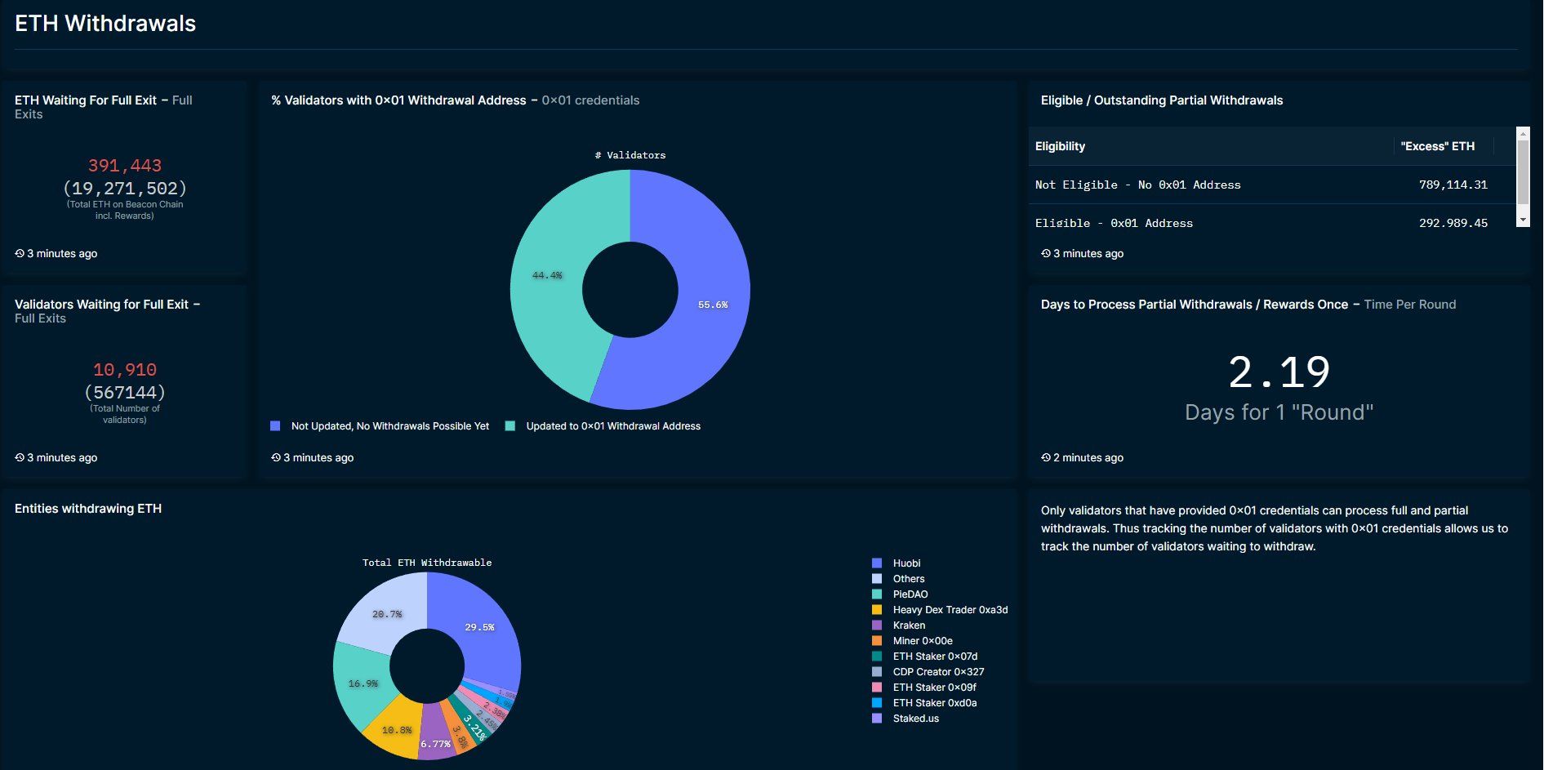Viewport: 1544px width, 770px height.
Task: Click the 'Days for 1 "Round"' label
Action: point(1279,412)
